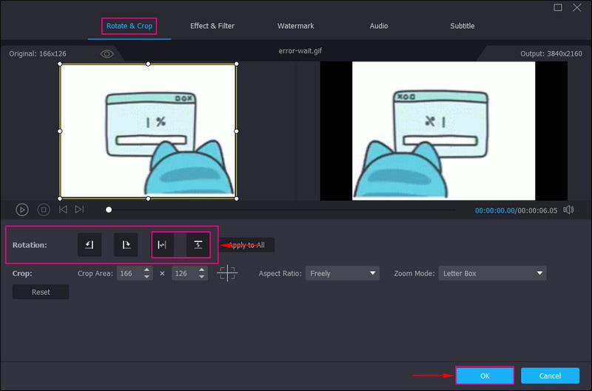Image resolution: width=592 pixels, height=391 pixels.
Task: Jump to the previous frame
Action: [x=64, y=210]
